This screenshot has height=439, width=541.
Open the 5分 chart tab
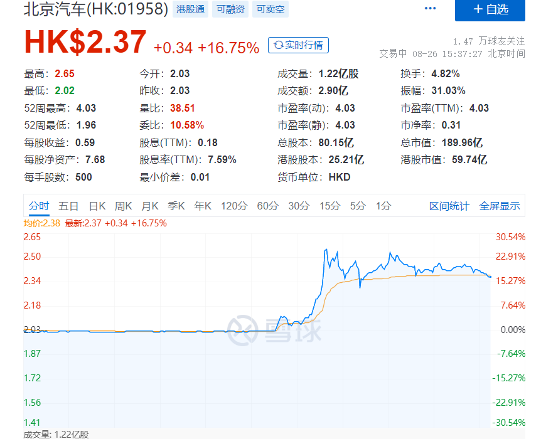358,206
